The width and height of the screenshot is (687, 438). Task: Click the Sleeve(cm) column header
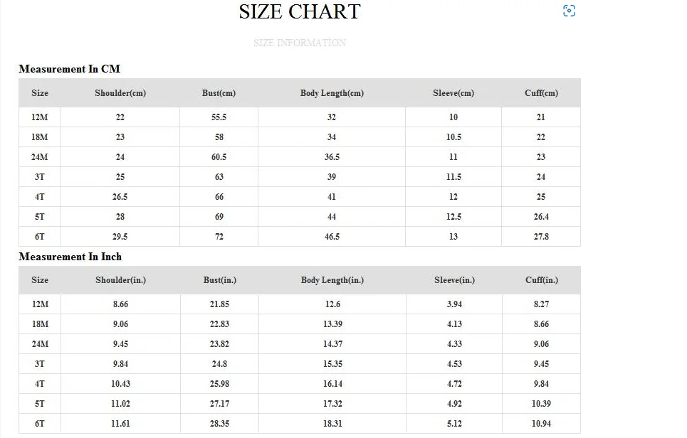point(453,93)
